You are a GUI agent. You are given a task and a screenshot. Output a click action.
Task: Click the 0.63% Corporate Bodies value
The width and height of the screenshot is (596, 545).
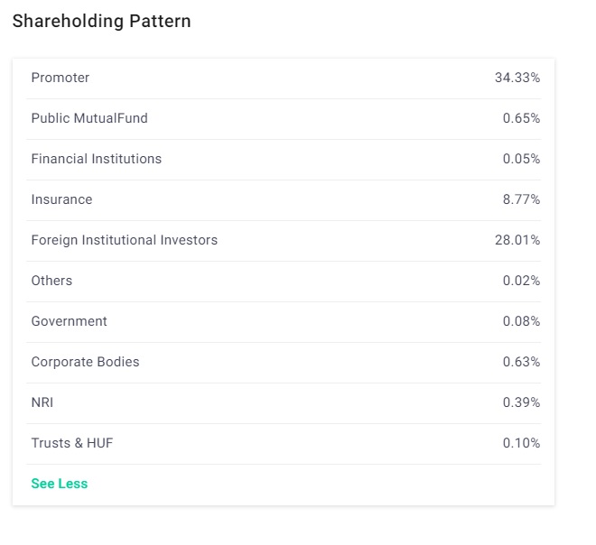coord(521,362)
